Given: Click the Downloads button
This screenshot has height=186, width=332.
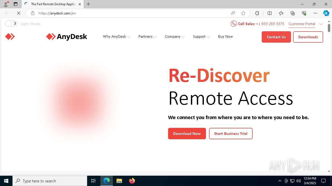Looking at the screenshot, I should 308,37.
